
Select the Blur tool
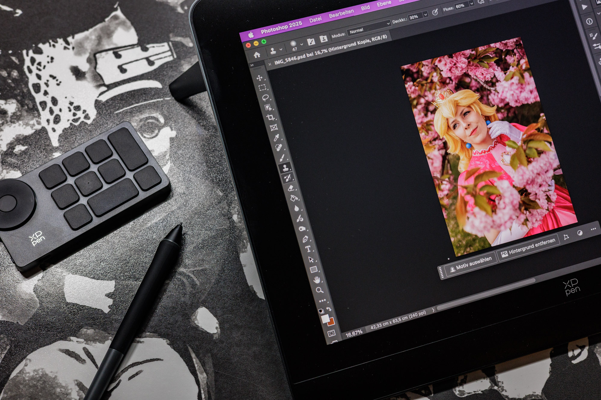click(297, 208)
